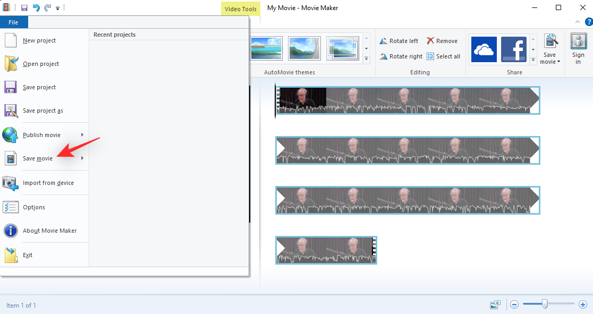Click the zoom in plus button

click(x=583, y=304)
